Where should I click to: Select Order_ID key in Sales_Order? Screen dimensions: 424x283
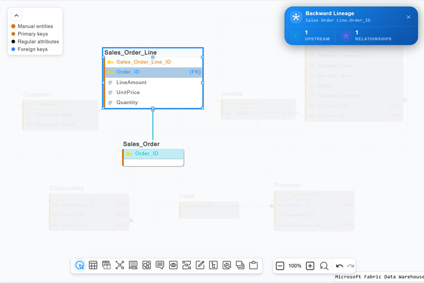pos(153,154)
